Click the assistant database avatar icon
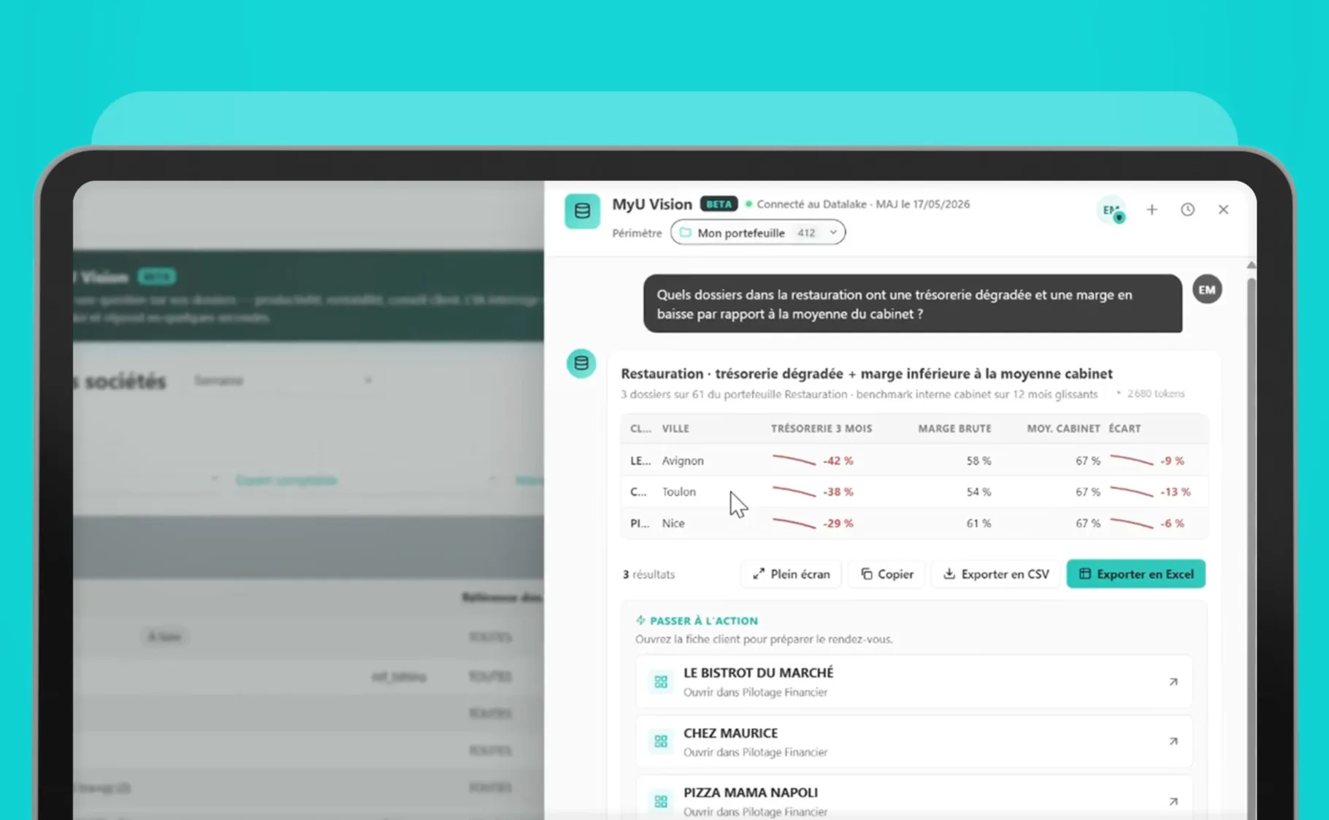Viewport: 1329px width, 820px height. [x=581, y=363]
